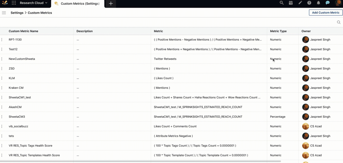Open row options for tets
343x163 pixels.
point(2,136)
